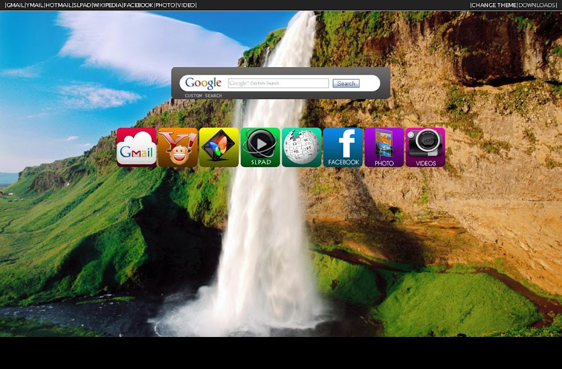The height and width of the screenshot is (369, 562).
Task: Open FACEBOOK link in top bar
Action: tap(139, 5)
